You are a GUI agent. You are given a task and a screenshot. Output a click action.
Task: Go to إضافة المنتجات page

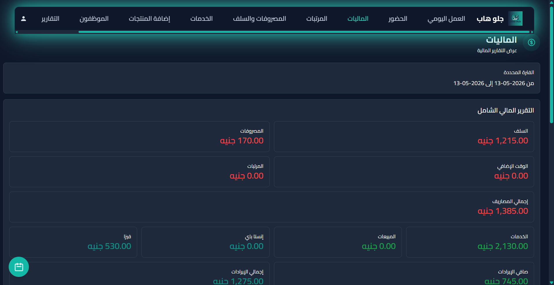click(x=149, y=19)
